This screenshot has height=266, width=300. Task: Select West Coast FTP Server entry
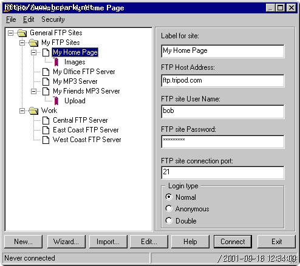click(87, 140)
